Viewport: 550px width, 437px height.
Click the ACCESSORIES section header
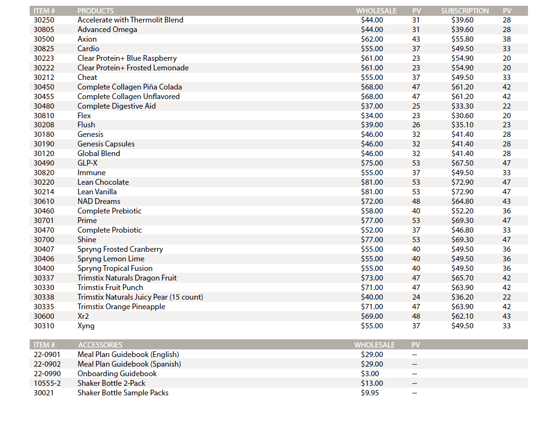point(101,345)
